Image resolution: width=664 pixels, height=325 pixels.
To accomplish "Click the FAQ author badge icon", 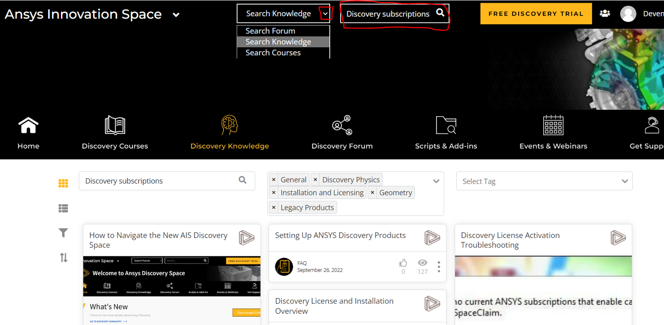I will (x=284, y=267).
